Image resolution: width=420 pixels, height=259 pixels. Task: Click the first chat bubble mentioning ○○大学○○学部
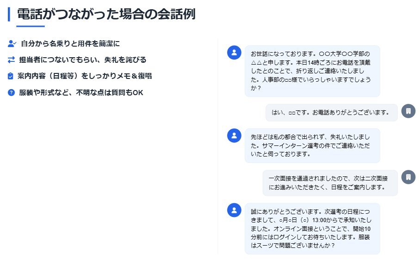click(312, 71)
